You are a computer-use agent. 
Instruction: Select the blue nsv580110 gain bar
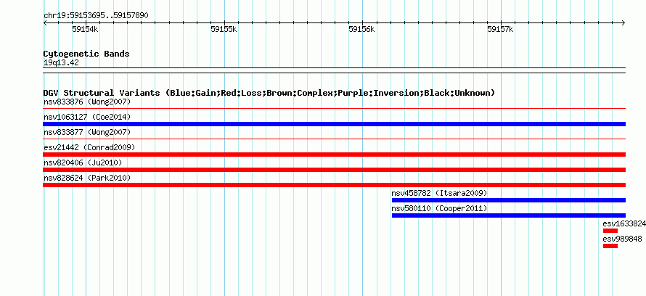(508, 215)
